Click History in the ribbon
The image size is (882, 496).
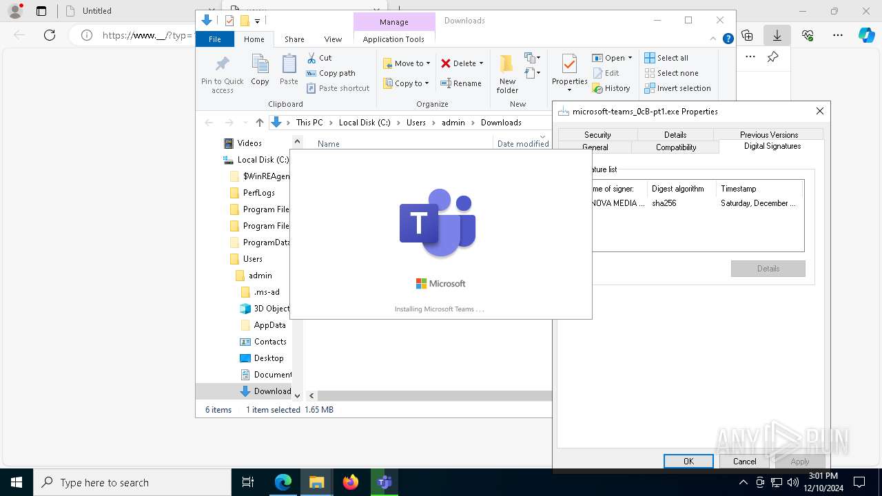[611, 88]
